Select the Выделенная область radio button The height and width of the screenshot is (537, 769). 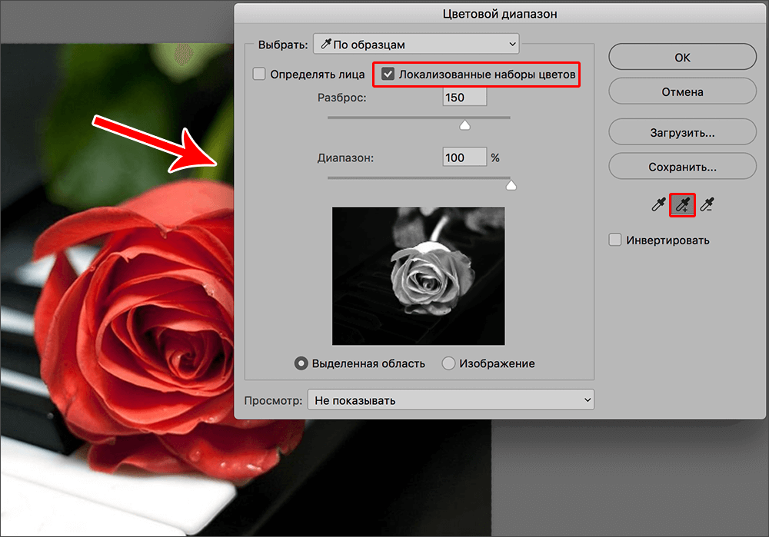coord(302,363)
